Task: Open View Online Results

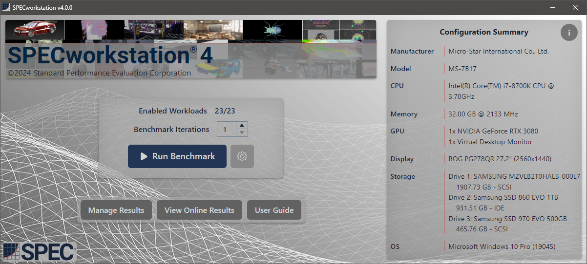Action: [199, 210]
